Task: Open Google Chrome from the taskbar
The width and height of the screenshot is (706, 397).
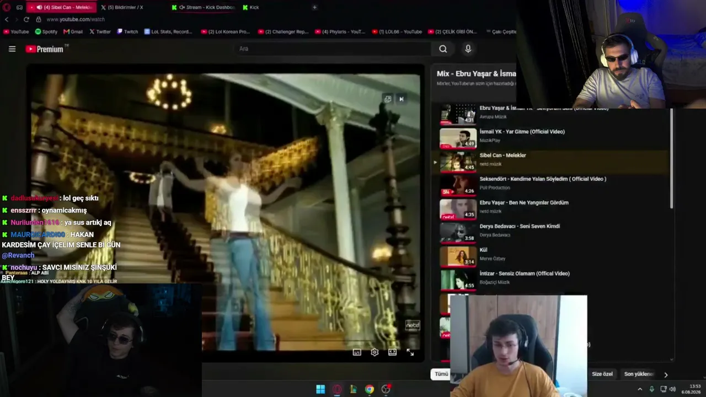Action: pyautogui.click(x=370, y=389)
